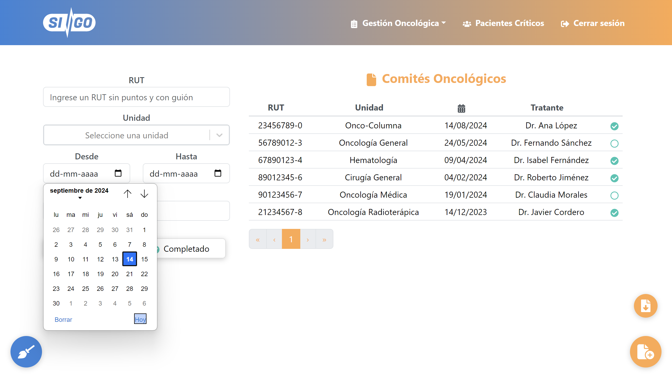The image size is (672, 378).
Task: Click the date 14/08/2024
Action: click(x=466, y=125)
